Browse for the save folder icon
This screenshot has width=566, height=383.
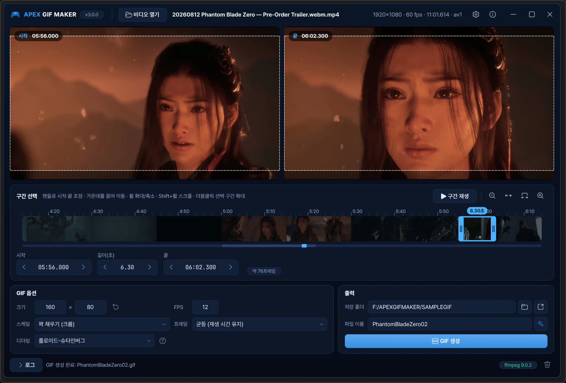[524, 307]
